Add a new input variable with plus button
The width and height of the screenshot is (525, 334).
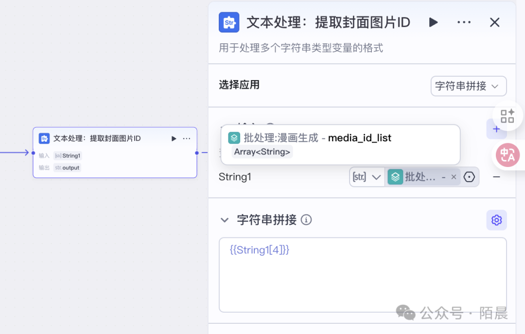point(496,129)
